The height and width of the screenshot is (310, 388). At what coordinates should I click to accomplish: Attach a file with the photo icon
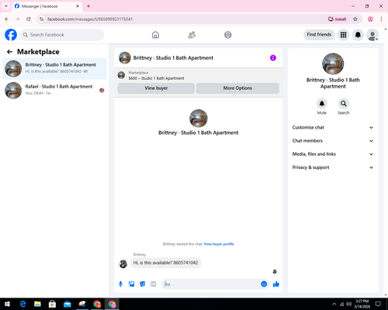tap(132, 284)
